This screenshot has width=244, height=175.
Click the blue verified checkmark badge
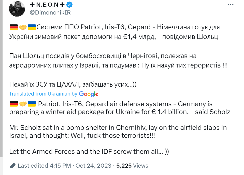pos(69,5)
